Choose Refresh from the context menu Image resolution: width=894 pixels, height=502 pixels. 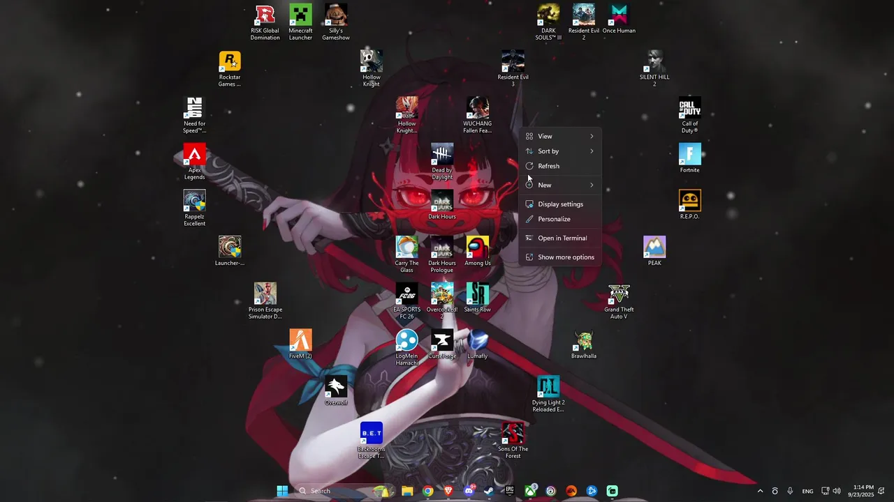tap(560, 166)
